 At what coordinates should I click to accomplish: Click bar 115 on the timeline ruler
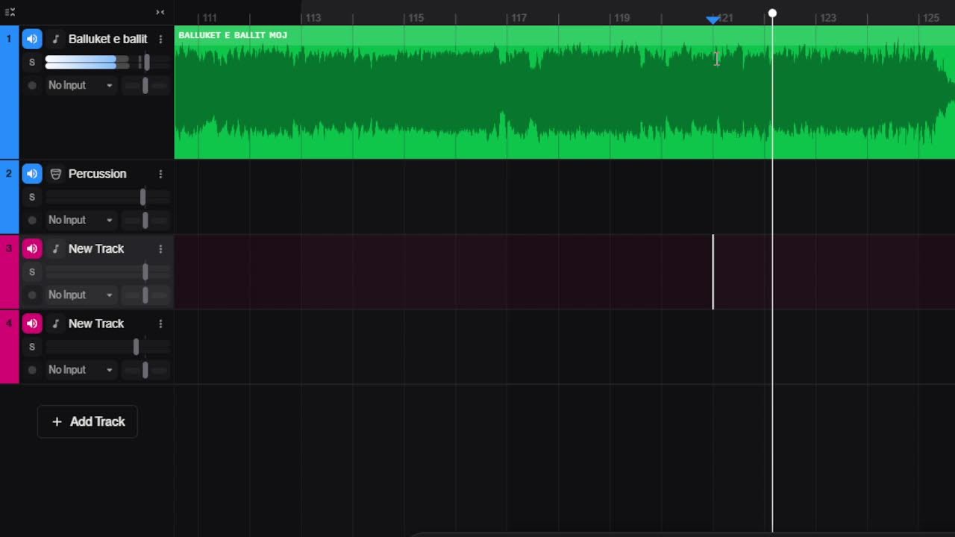(416, 18)
